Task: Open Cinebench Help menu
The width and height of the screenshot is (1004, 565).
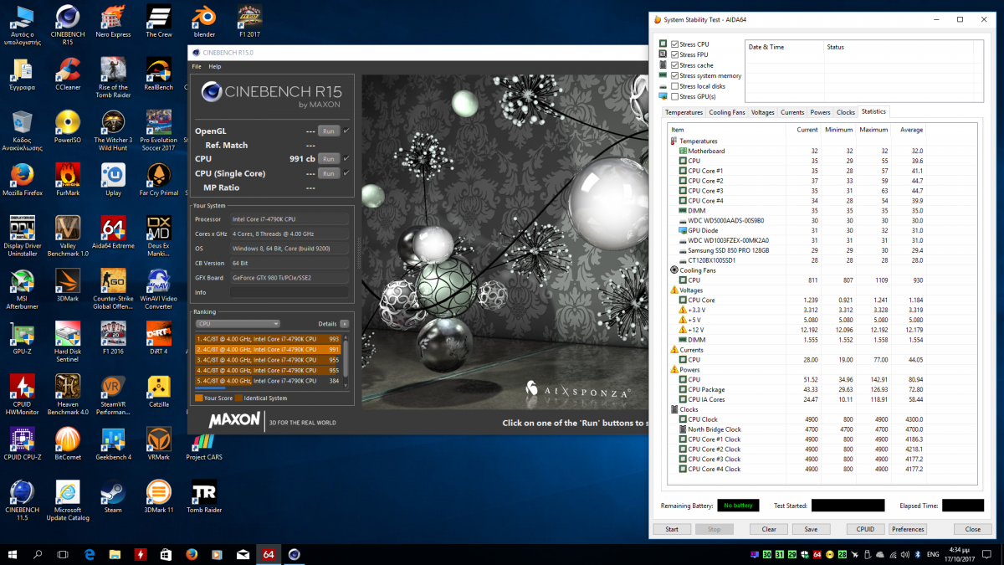Action: pyautogui.click(x=215, y=66)
